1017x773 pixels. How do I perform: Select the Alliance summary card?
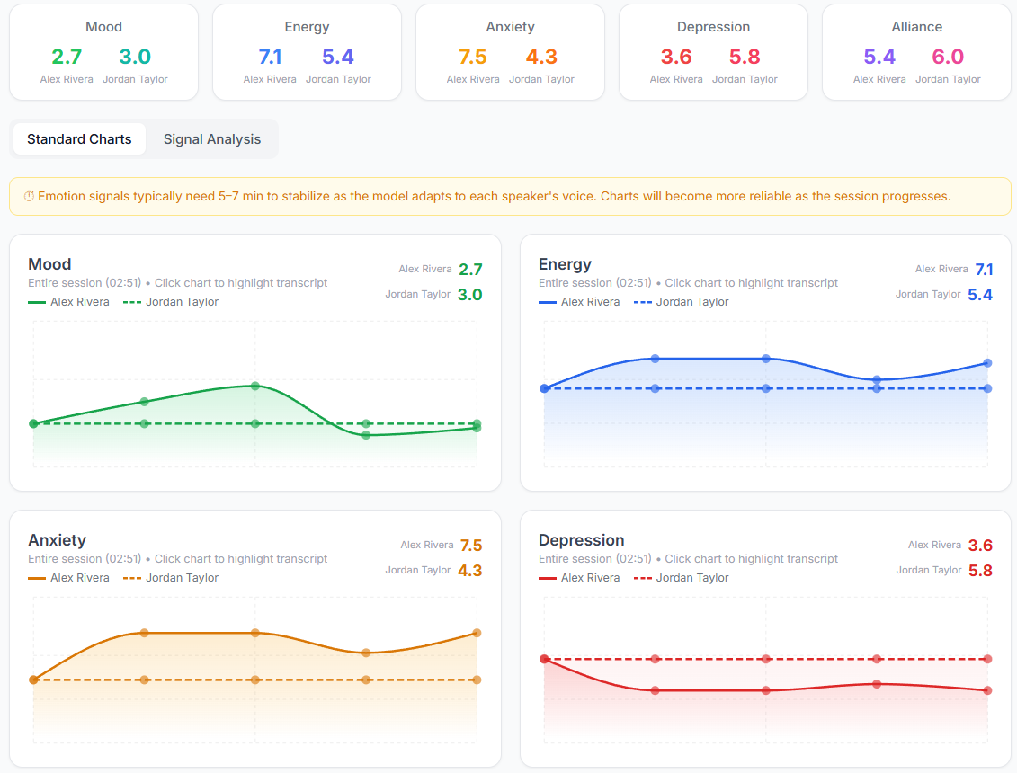(x=915, y=51)
